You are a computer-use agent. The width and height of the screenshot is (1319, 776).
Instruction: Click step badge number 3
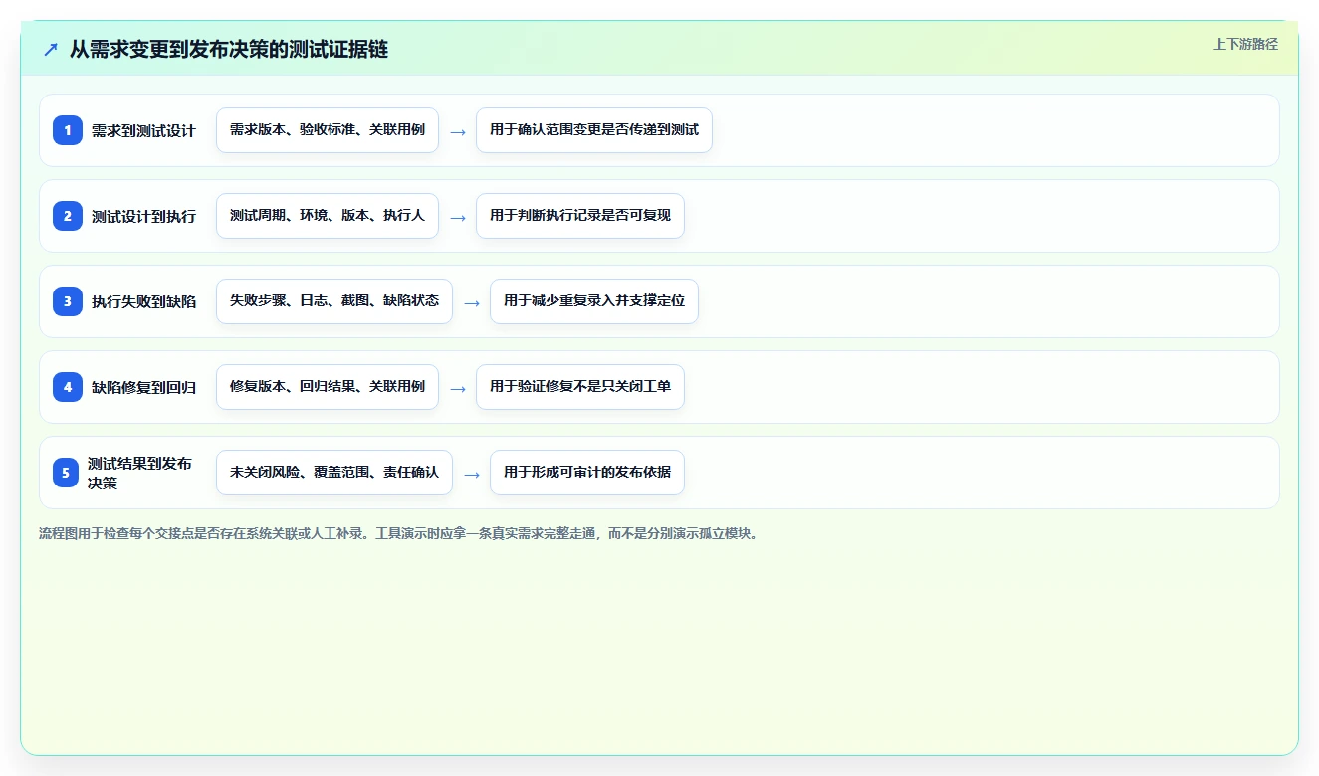click(68, 301)
